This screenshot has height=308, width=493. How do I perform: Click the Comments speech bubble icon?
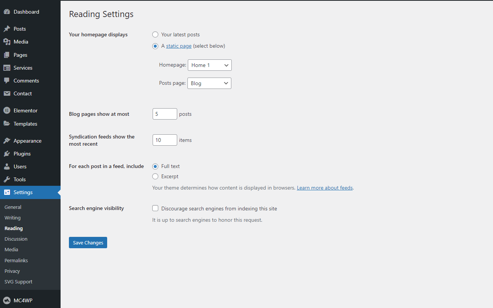(x=7, y=81)
